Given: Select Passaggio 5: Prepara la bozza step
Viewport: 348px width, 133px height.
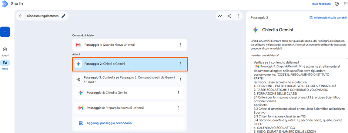Looking at the screenshot, I should (x=130, y=108).
